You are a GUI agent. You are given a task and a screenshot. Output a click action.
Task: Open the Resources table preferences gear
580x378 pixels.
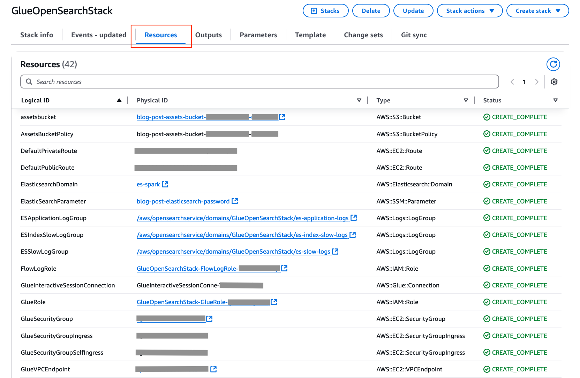coord(554,82)
